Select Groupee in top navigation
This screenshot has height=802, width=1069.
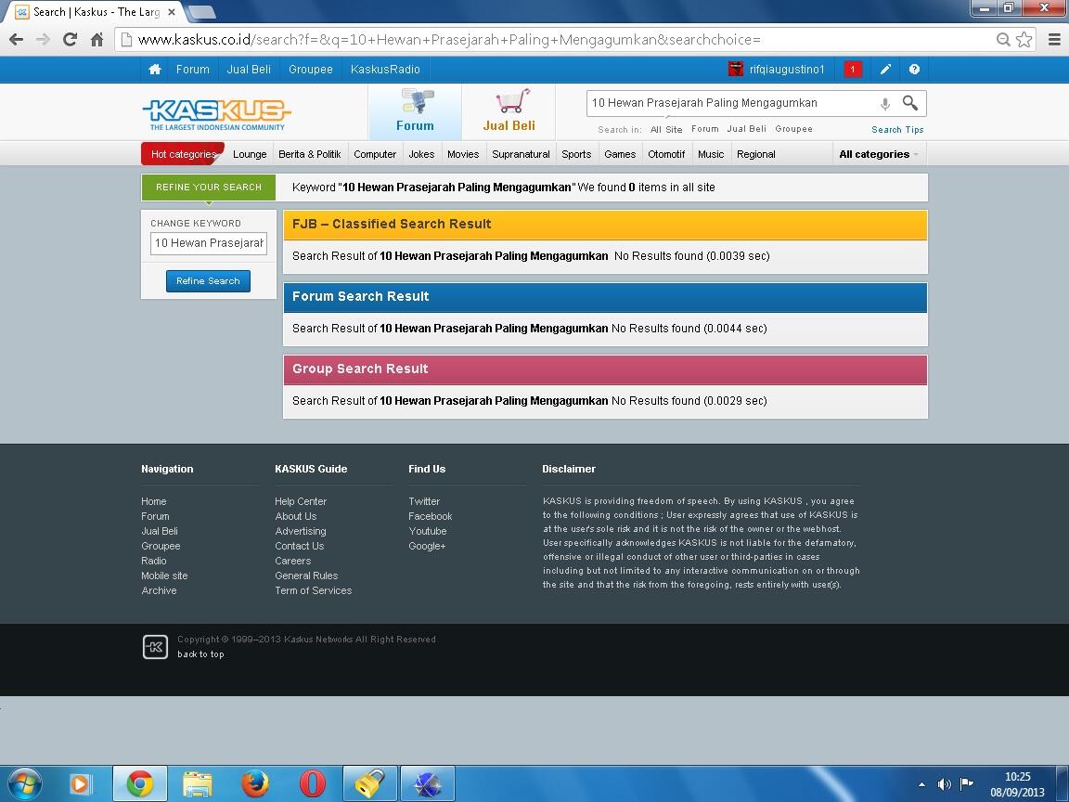[311, 69]
